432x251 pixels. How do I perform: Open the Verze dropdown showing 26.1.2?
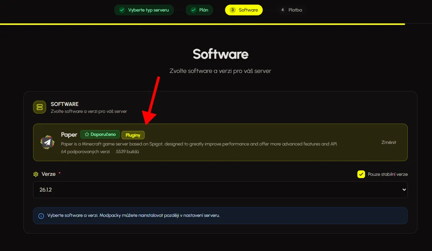click(220, 190)
